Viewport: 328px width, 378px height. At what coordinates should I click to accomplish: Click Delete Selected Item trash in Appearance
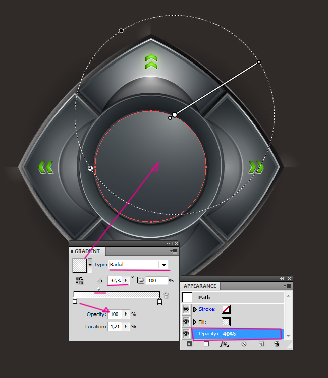click(x=277, y=344)
